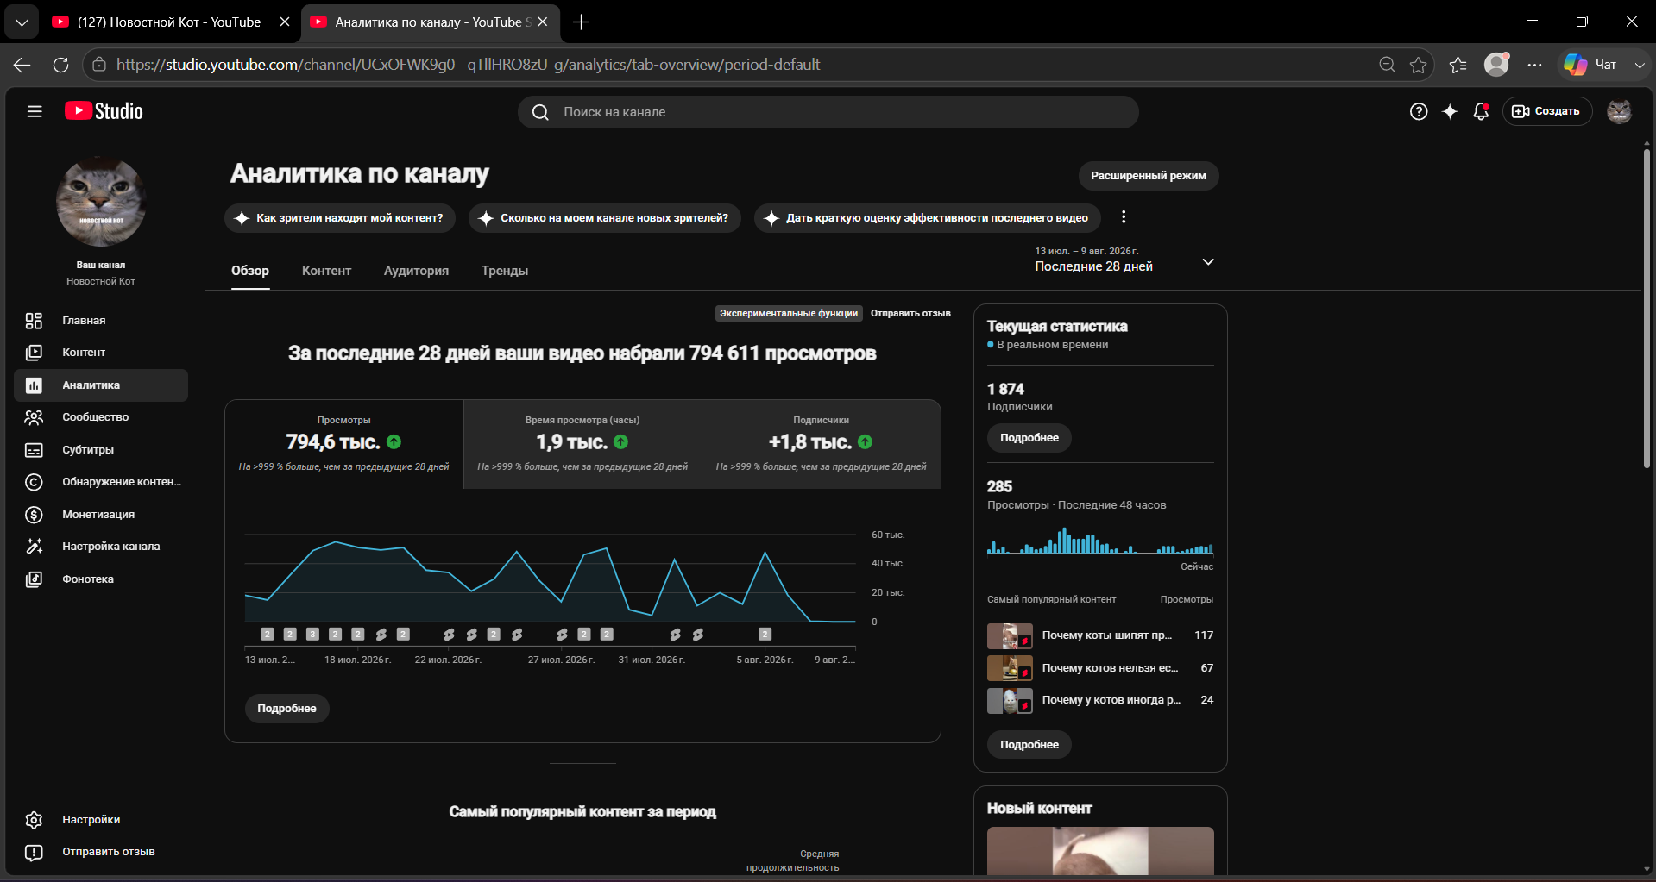This screenshot has width=1656, height=882.
Task: Close the Аналитика по каналу tab
Action: tap(542, 22)
